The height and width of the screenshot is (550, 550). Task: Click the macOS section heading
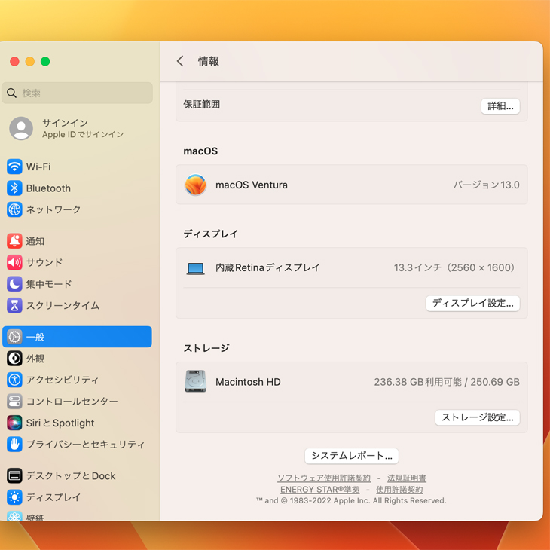point(200,151)
